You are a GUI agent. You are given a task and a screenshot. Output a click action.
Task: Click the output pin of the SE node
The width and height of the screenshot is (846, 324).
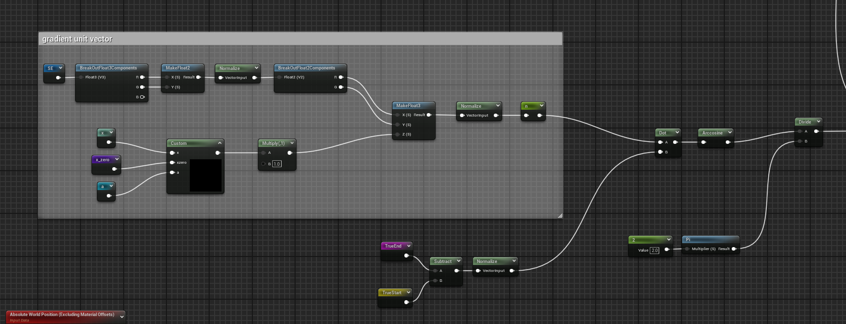coord(58,77)
